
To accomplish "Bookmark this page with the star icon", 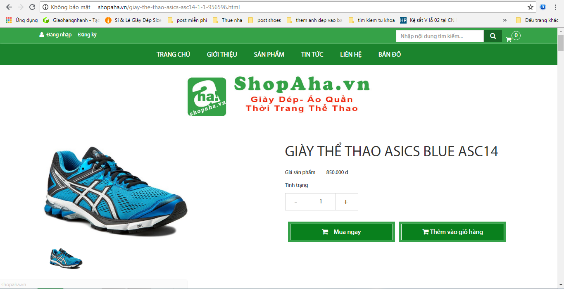I will click(531, 7).
